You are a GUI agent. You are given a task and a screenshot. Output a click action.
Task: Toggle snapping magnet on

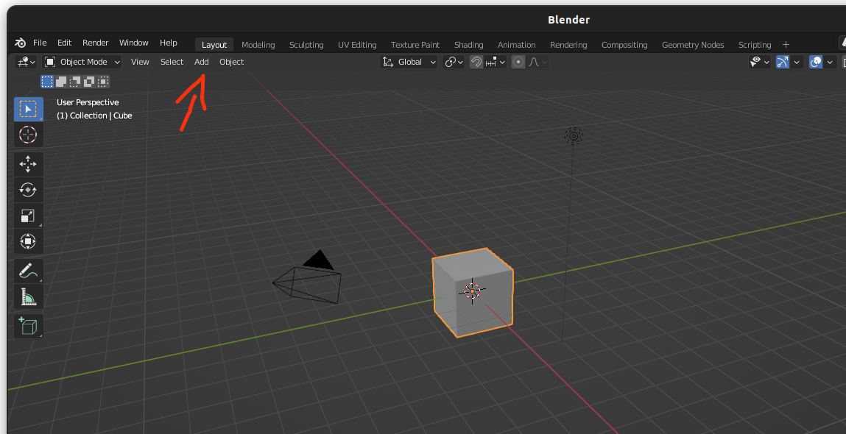pos(476,62)
